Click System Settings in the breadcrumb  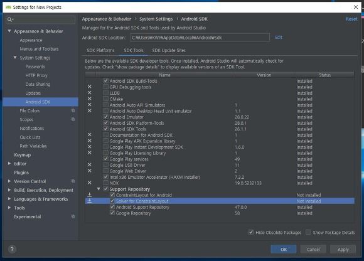click(156, 19)
